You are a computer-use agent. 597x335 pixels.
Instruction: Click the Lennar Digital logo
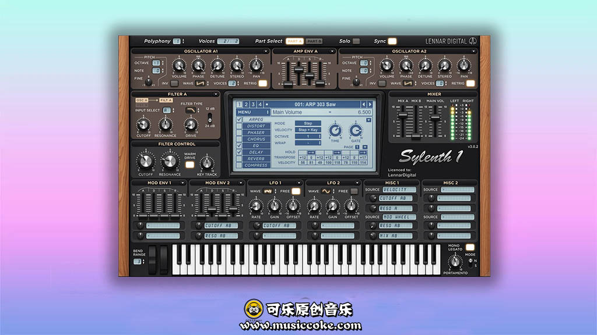tap(451, 41)
